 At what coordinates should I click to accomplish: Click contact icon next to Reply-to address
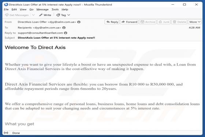point(66,33)
